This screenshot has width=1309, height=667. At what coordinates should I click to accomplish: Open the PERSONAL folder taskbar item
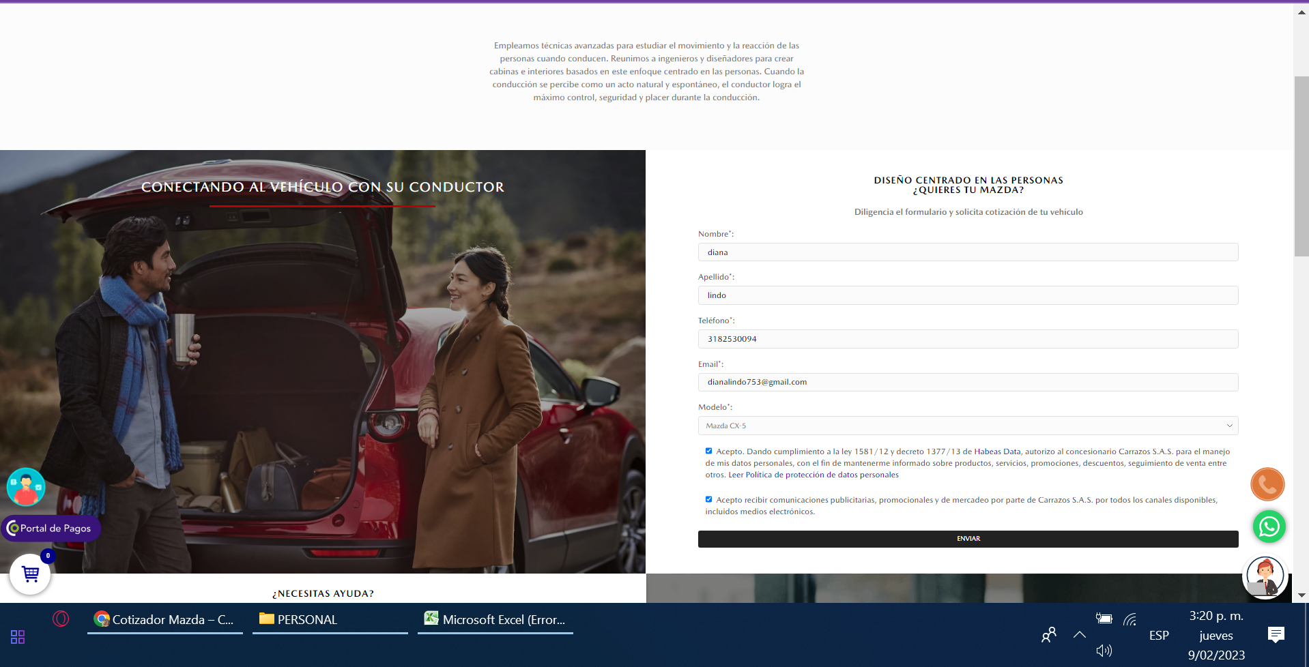(330, 619)
